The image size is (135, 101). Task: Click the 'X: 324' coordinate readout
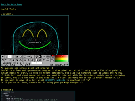10,65
